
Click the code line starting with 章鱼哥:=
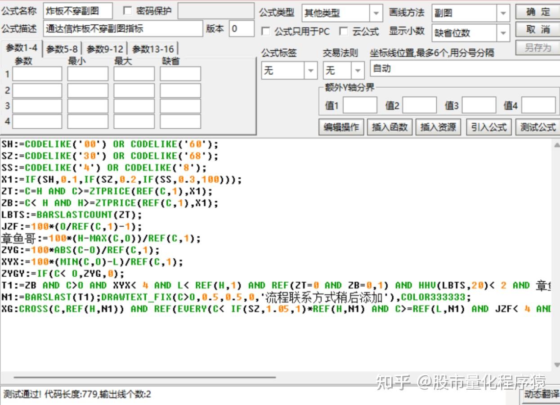pyautogui.click(x=101, y=238)
